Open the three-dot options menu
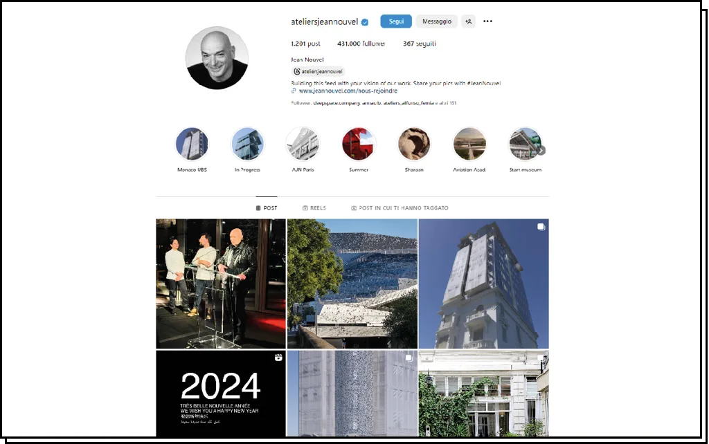The height and width of the screenshot is (444, 709). (x=487, y=21)
